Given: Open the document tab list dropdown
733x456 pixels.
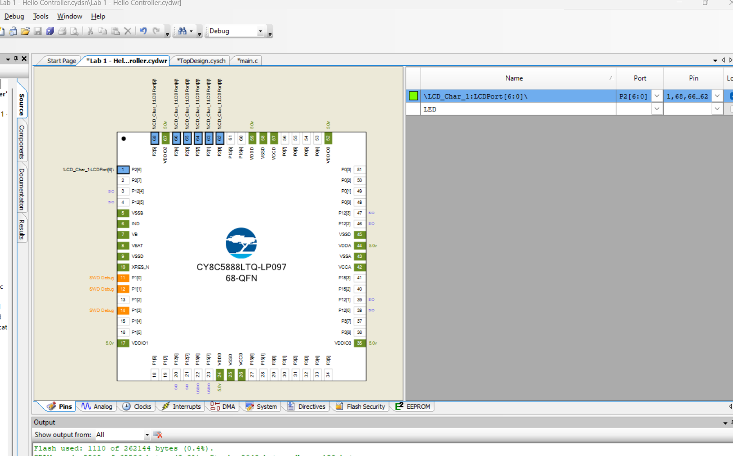Looking at the screenshot, I should point(715,60).
